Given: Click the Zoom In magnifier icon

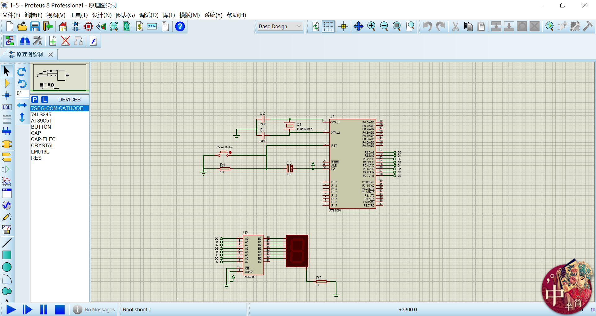Looking at the screenshot, I should click(x=371, y=27).
